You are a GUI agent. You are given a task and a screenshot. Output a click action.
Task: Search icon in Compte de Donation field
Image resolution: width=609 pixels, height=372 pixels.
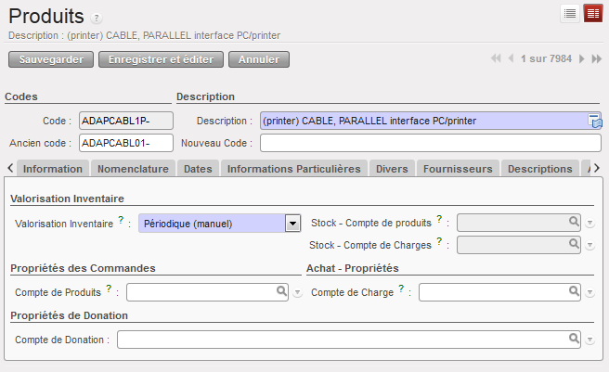[x=574, y=339]
